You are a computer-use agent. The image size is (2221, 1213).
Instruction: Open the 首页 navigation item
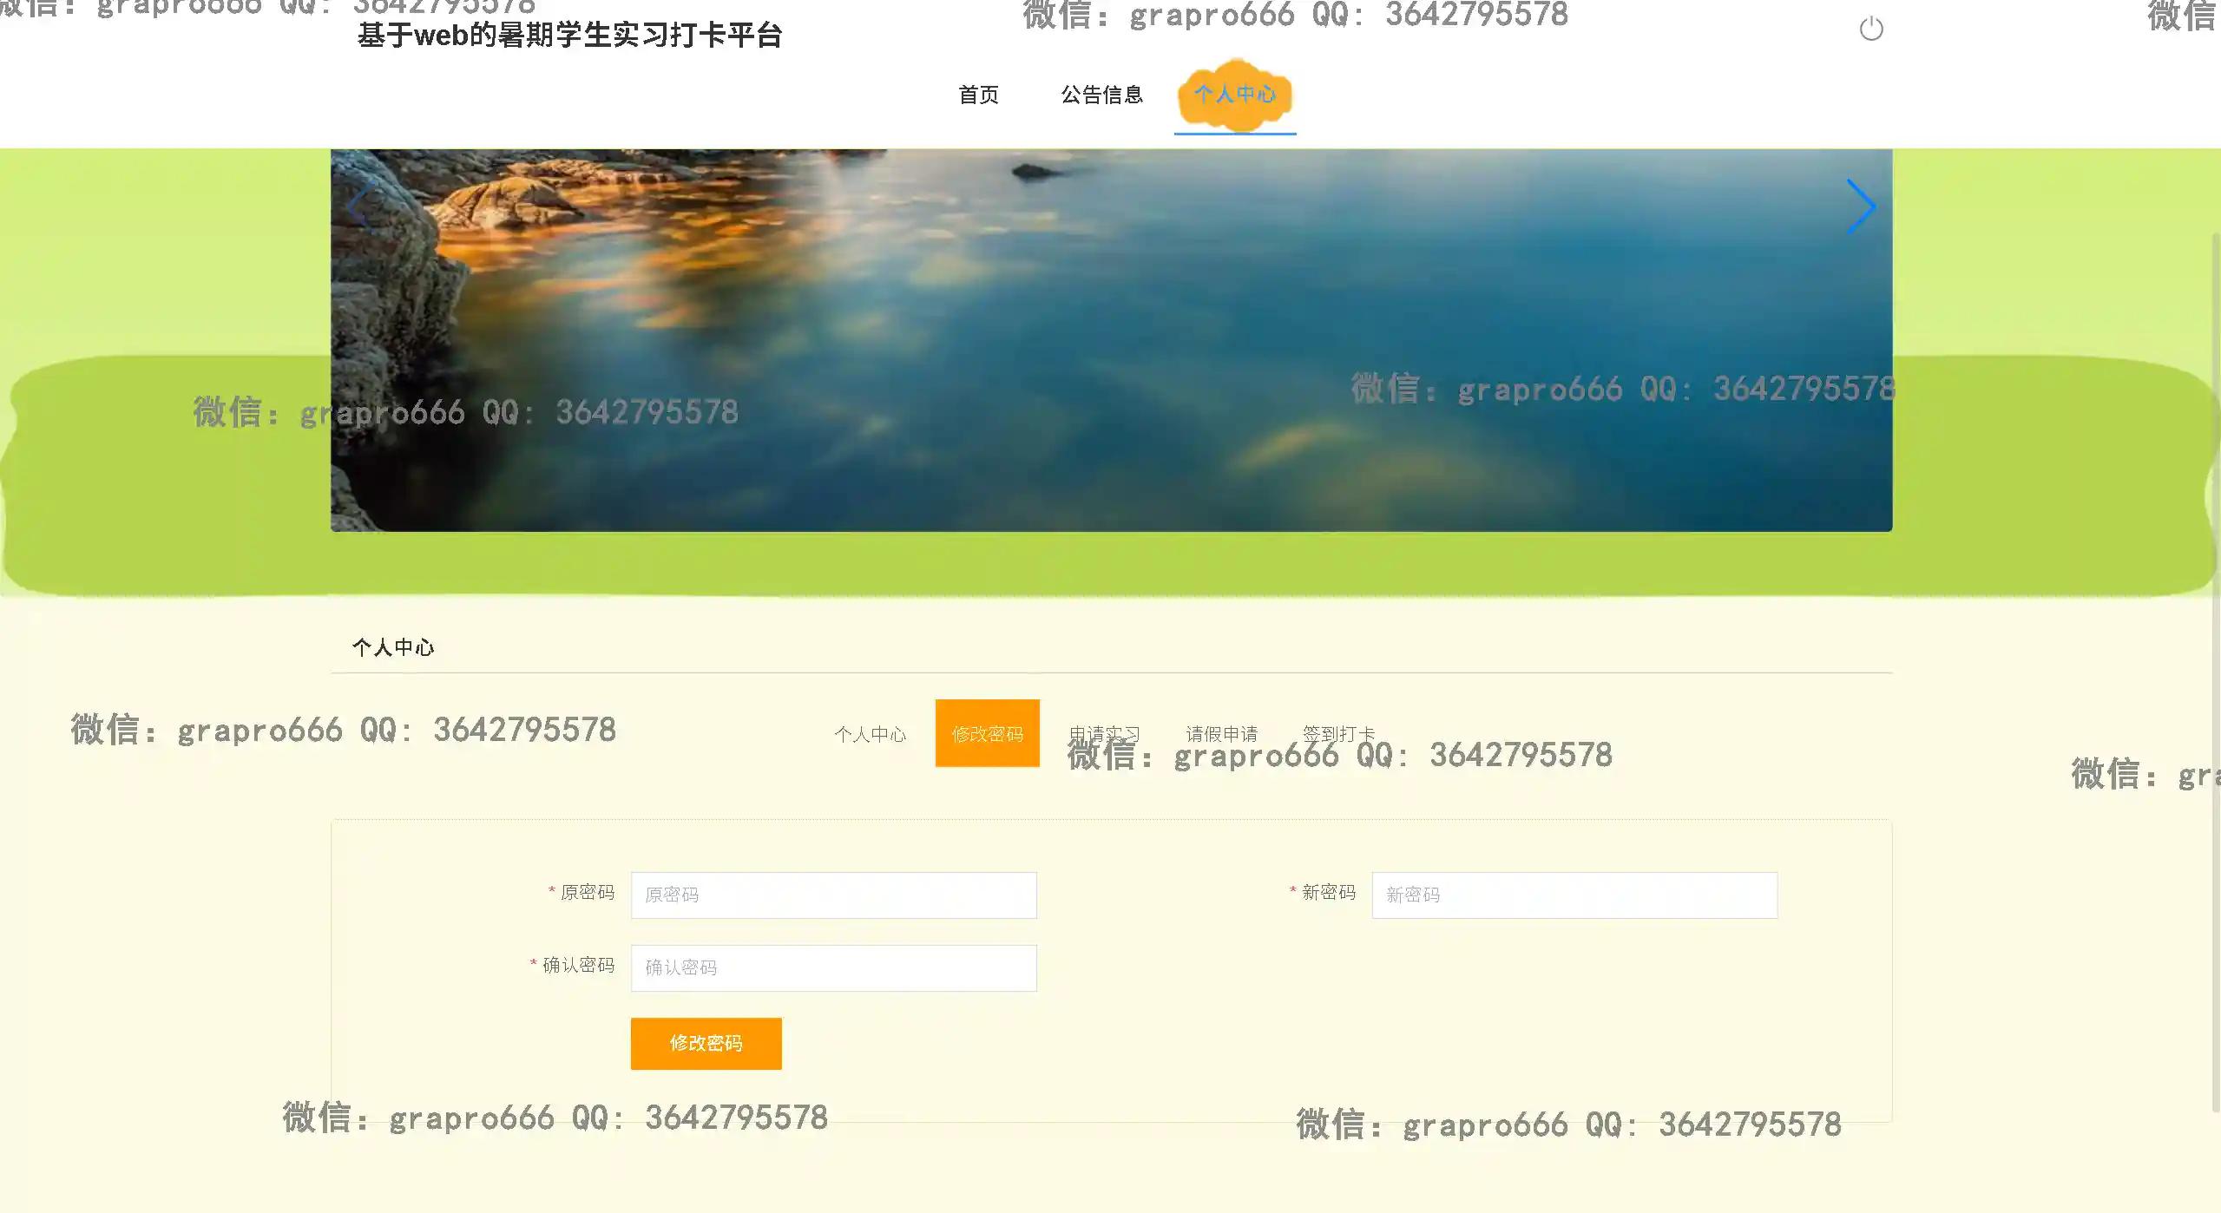[x=978, y=95]
